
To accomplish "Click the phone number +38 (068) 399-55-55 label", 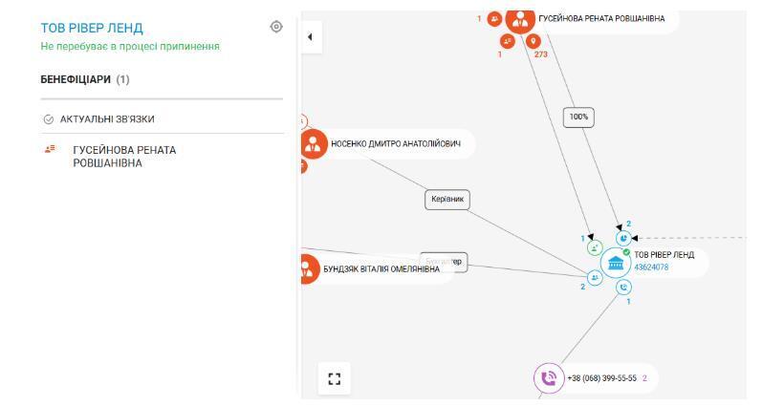I will point(601,378).
